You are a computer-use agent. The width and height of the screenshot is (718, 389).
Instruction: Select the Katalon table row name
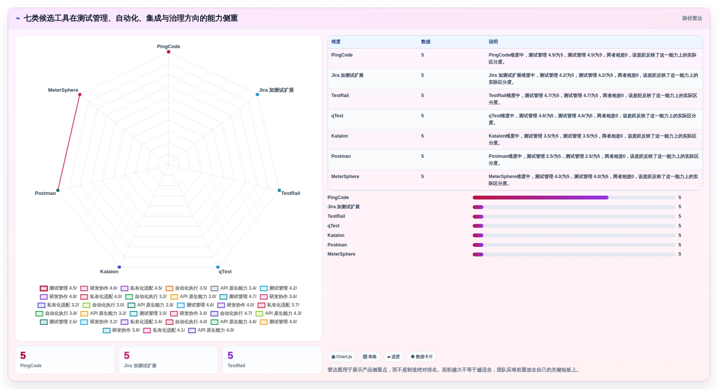340,136
